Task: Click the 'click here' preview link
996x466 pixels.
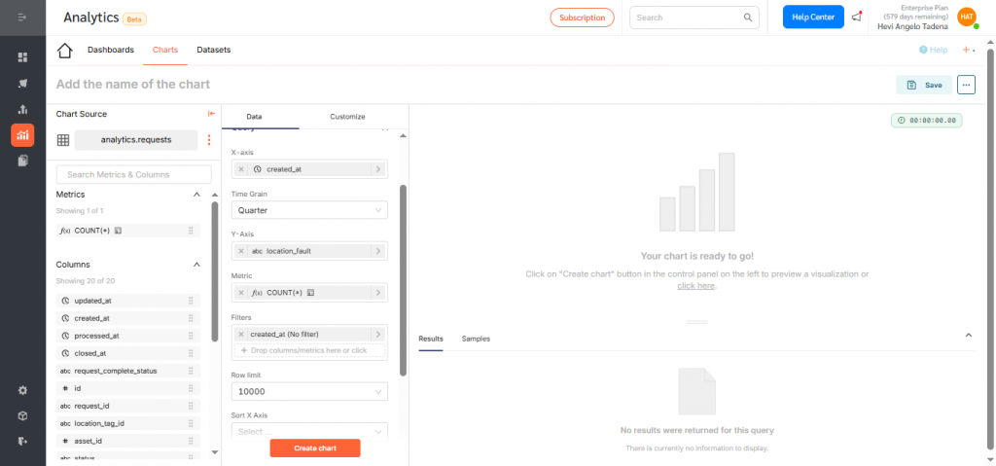Action: pos(696,286)
